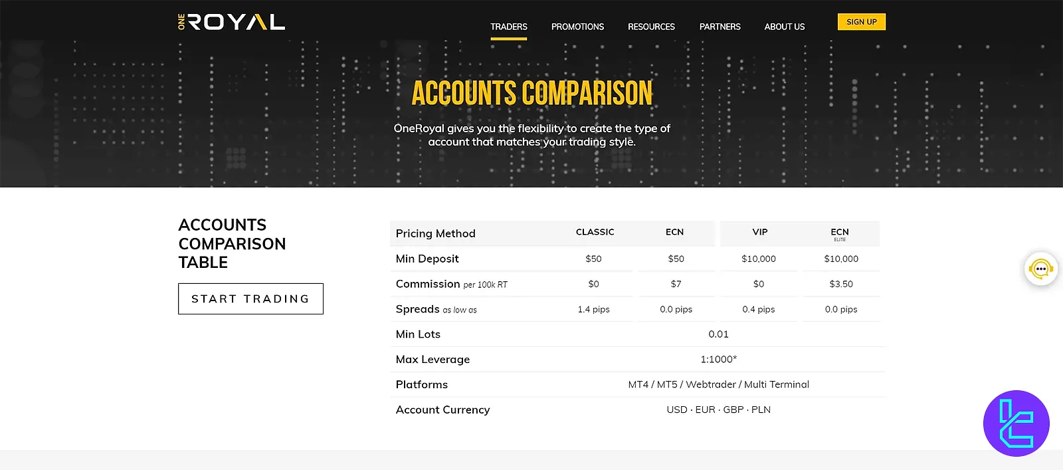This screenshot has width=1063, height=470.
Task: Open the About Us menu
Action: coord(784,27)
